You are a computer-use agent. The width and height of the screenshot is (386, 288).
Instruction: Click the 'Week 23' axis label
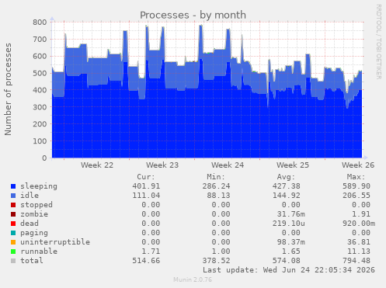[x=162, y=165]
